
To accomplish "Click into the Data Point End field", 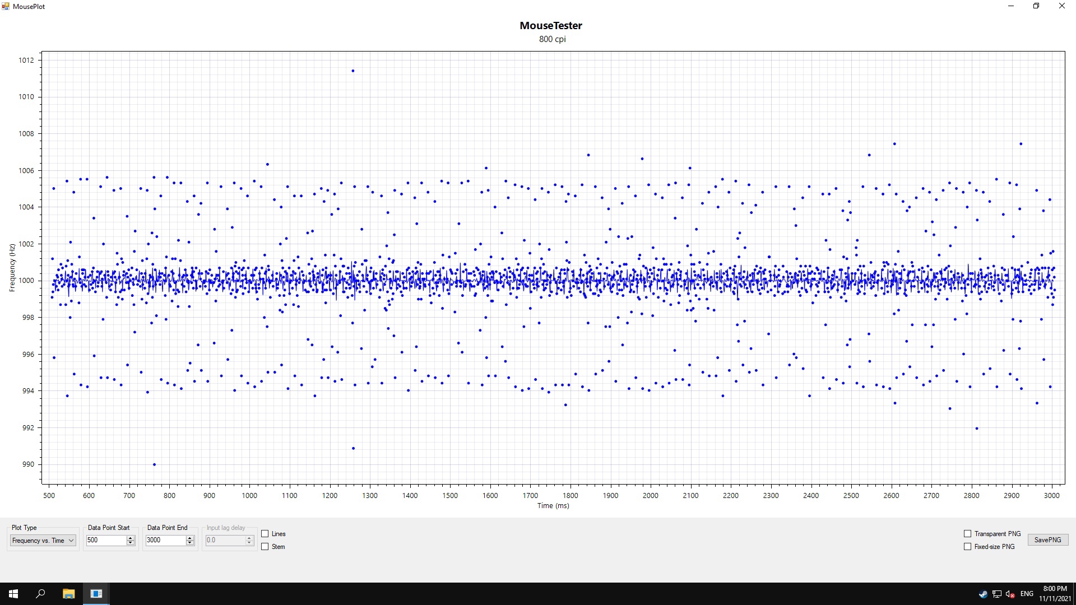I will 165,540.
